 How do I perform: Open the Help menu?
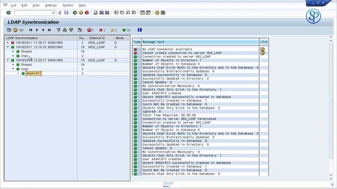(x=82, y=5)
